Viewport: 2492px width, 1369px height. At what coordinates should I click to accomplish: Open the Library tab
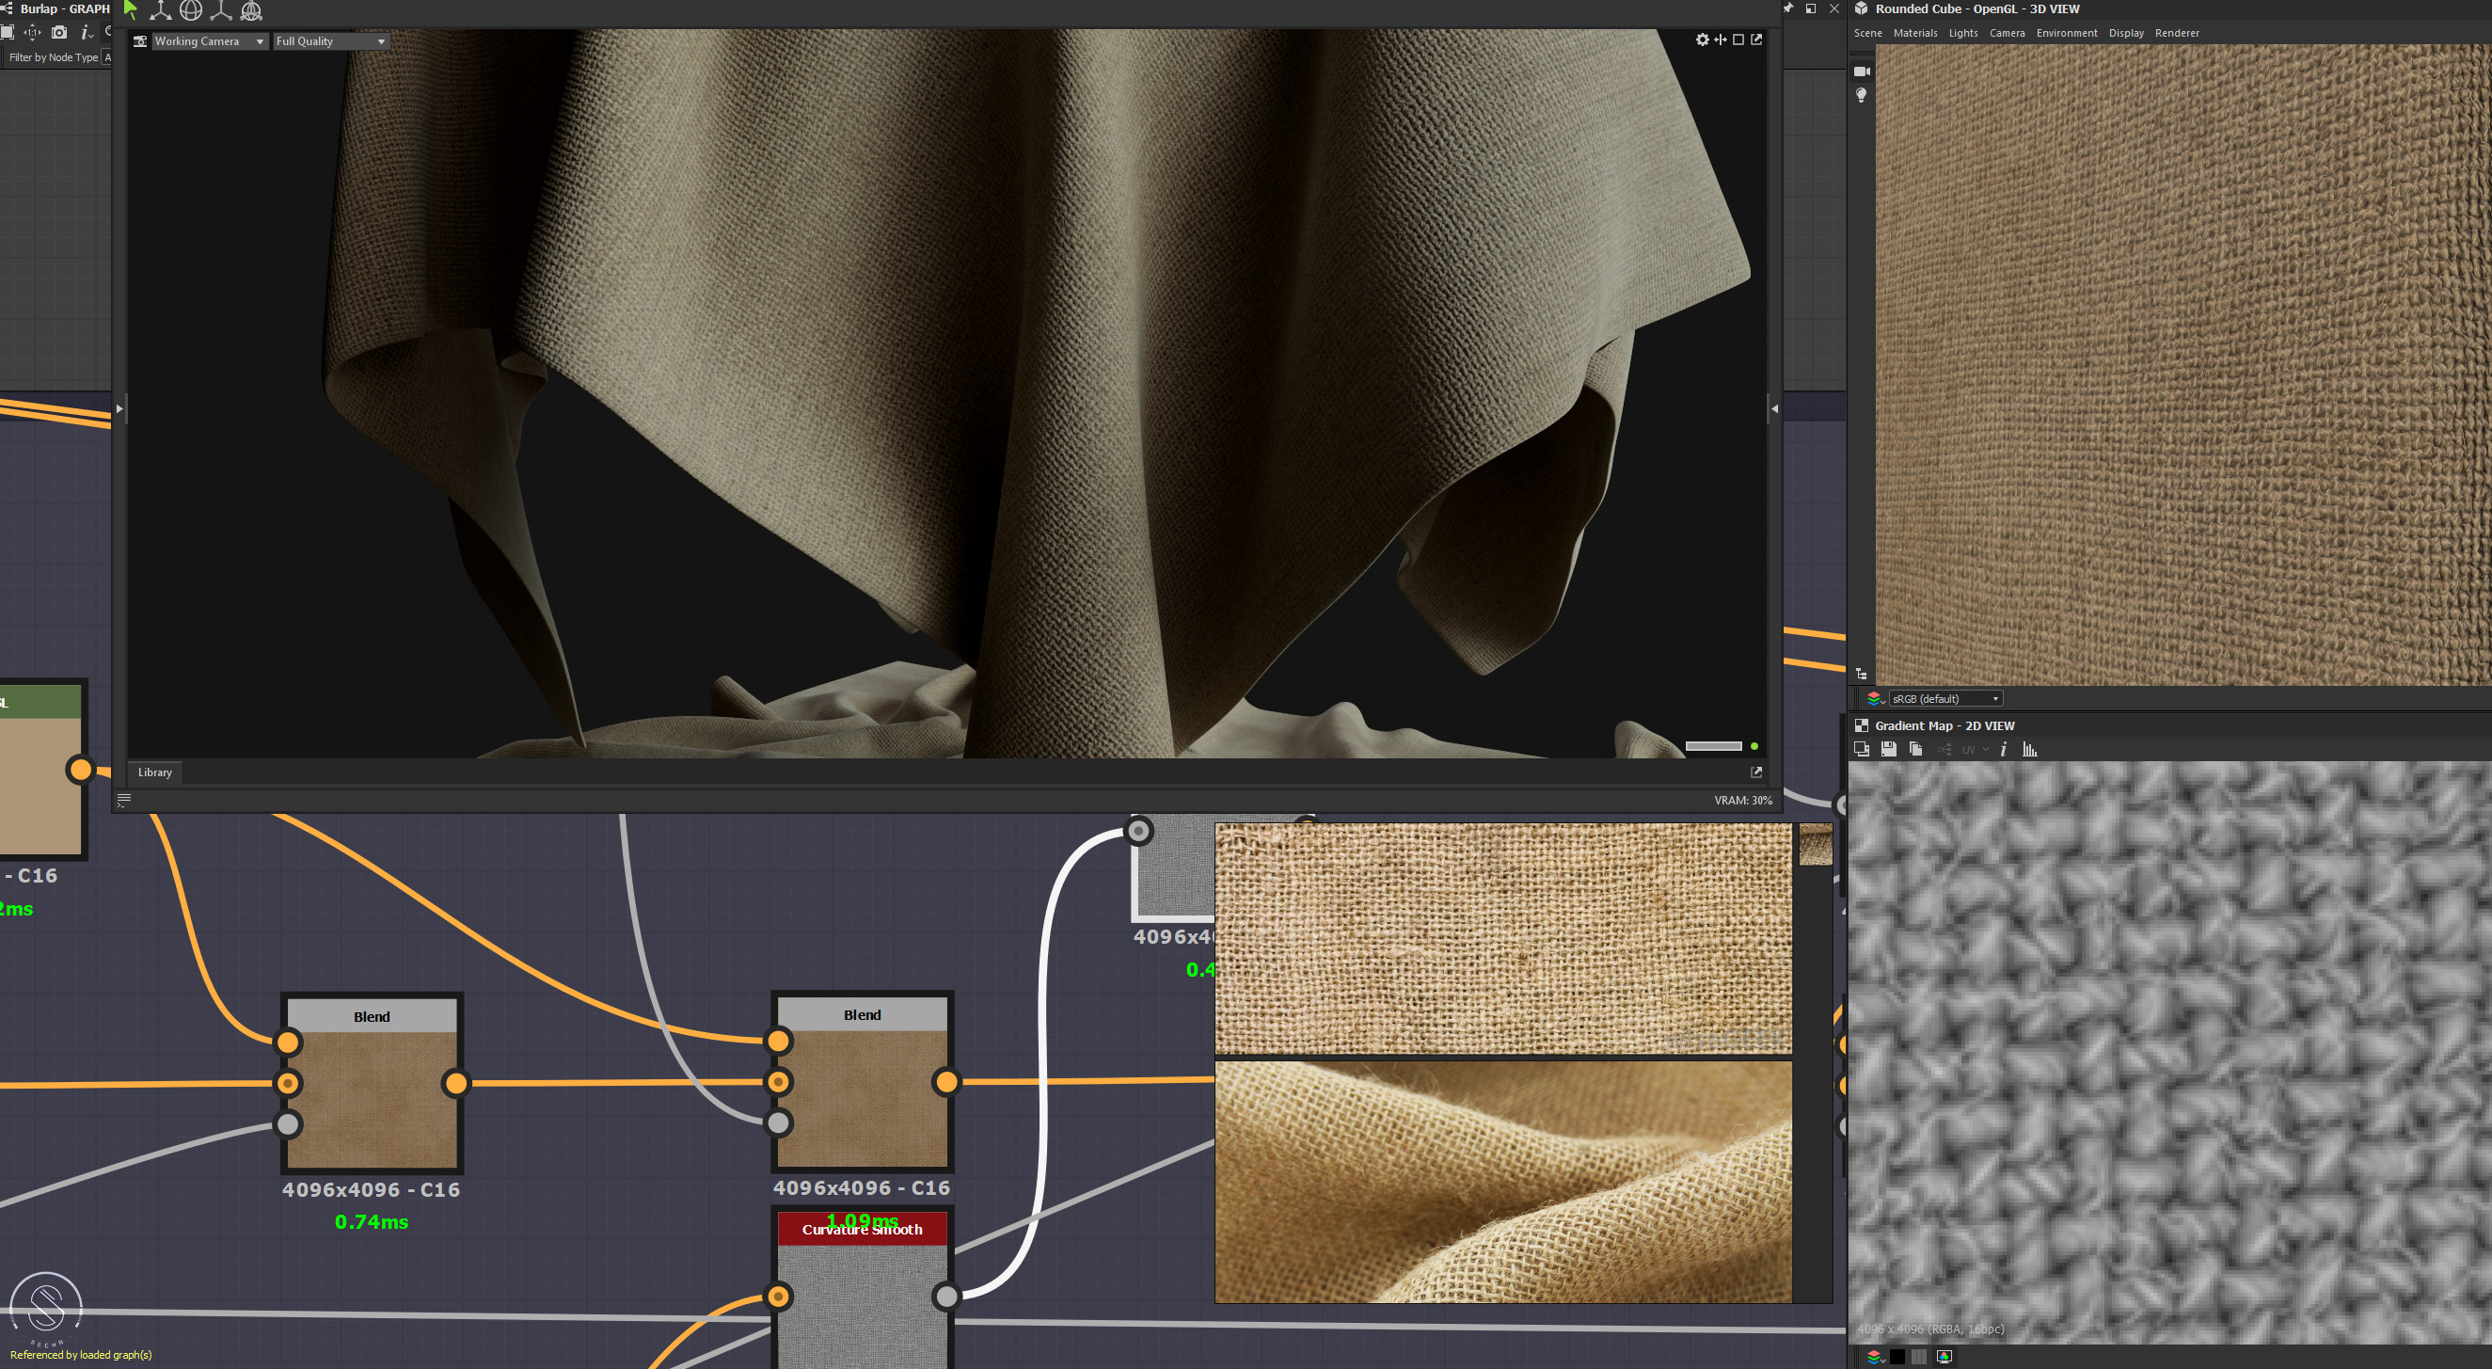tap(155, 772)
